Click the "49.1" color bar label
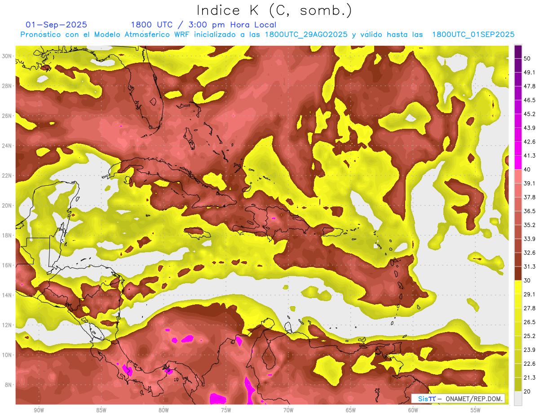Screen dimensions: 539x416 (x=529, y=72)
